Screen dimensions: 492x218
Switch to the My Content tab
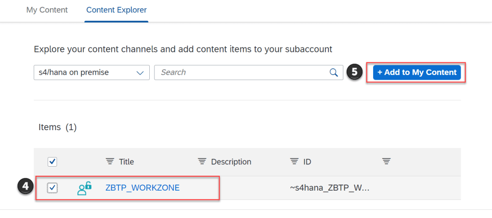click(x=47, y=10)
